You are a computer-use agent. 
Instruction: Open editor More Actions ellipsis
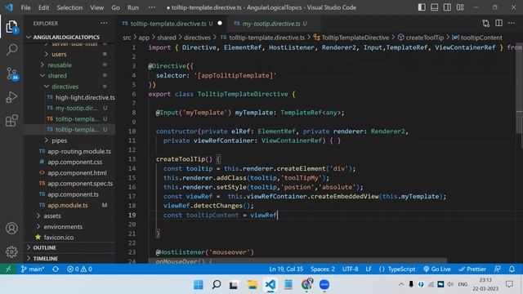click(512, 23)
